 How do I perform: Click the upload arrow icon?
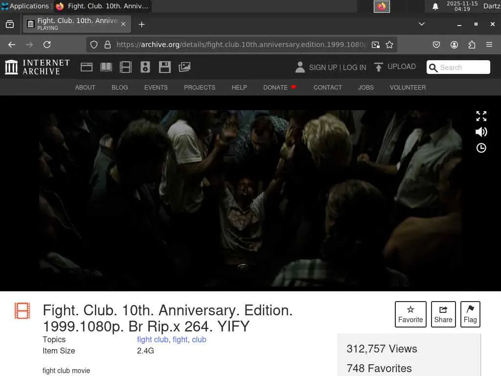379,67
